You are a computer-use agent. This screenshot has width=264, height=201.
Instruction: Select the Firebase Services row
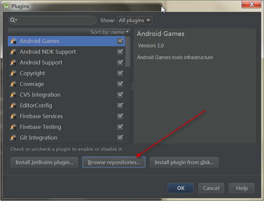click(66, 116)
